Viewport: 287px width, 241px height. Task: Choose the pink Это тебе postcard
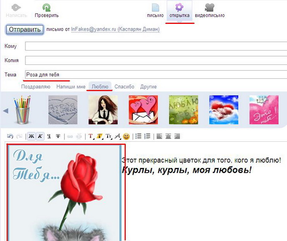point(264,110)
